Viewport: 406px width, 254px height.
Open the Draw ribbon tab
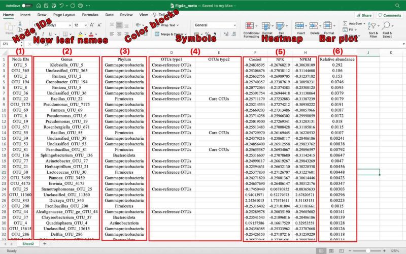coord(42,15)
